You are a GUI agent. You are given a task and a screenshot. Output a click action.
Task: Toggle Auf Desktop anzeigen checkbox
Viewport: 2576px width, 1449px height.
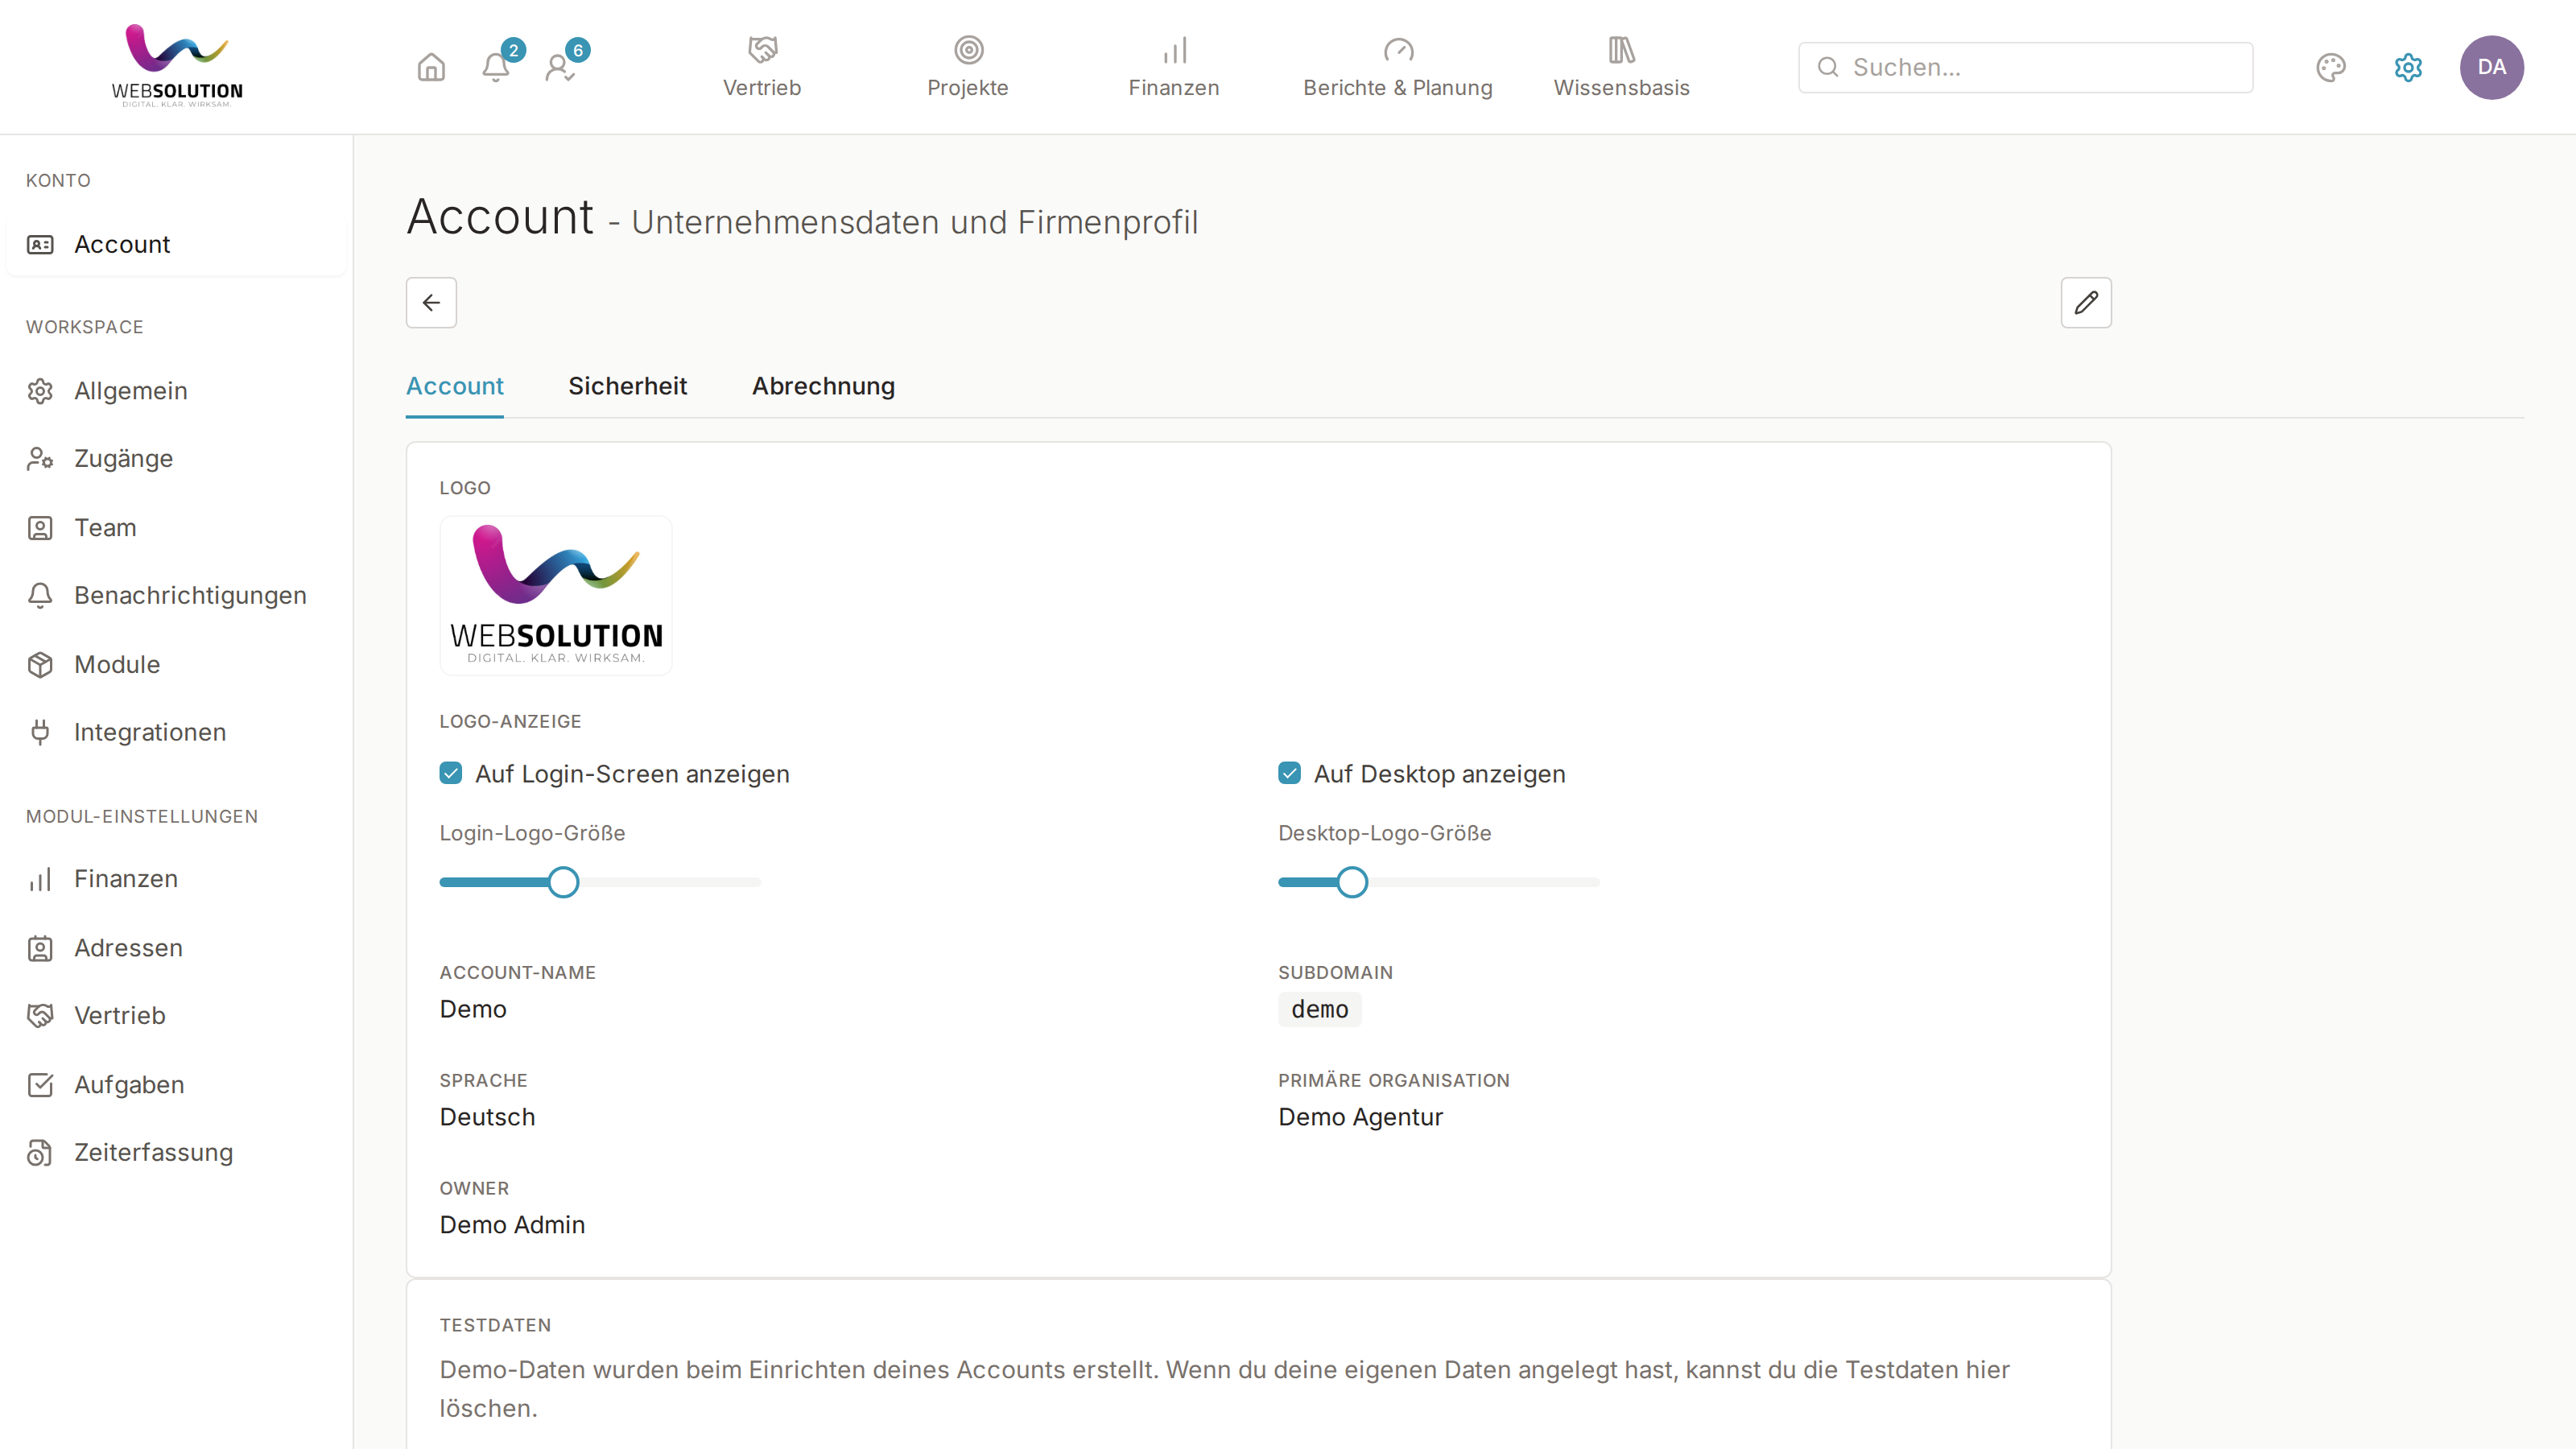click(1289, 773)
